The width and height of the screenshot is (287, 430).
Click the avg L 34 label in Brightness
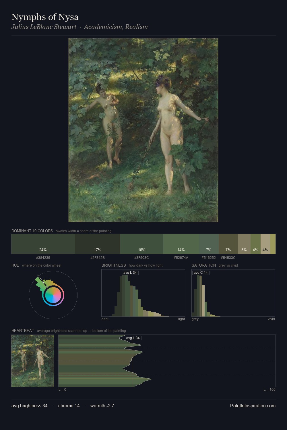tap(130, 273)
